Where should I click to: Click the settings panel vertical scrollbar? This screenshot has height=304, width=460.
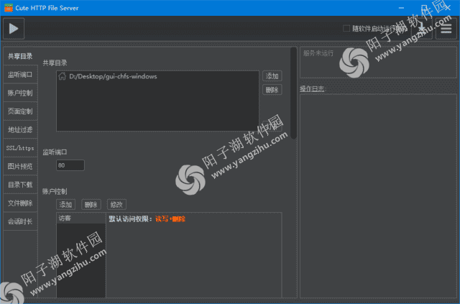[293, 93]
